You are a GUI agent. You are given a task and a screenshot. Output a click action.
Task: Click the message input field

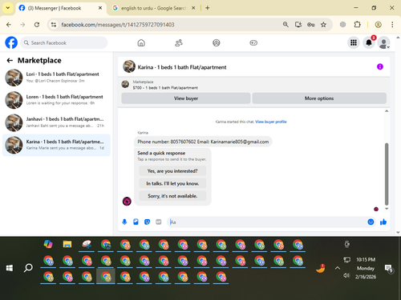click(x=267, y=222)
